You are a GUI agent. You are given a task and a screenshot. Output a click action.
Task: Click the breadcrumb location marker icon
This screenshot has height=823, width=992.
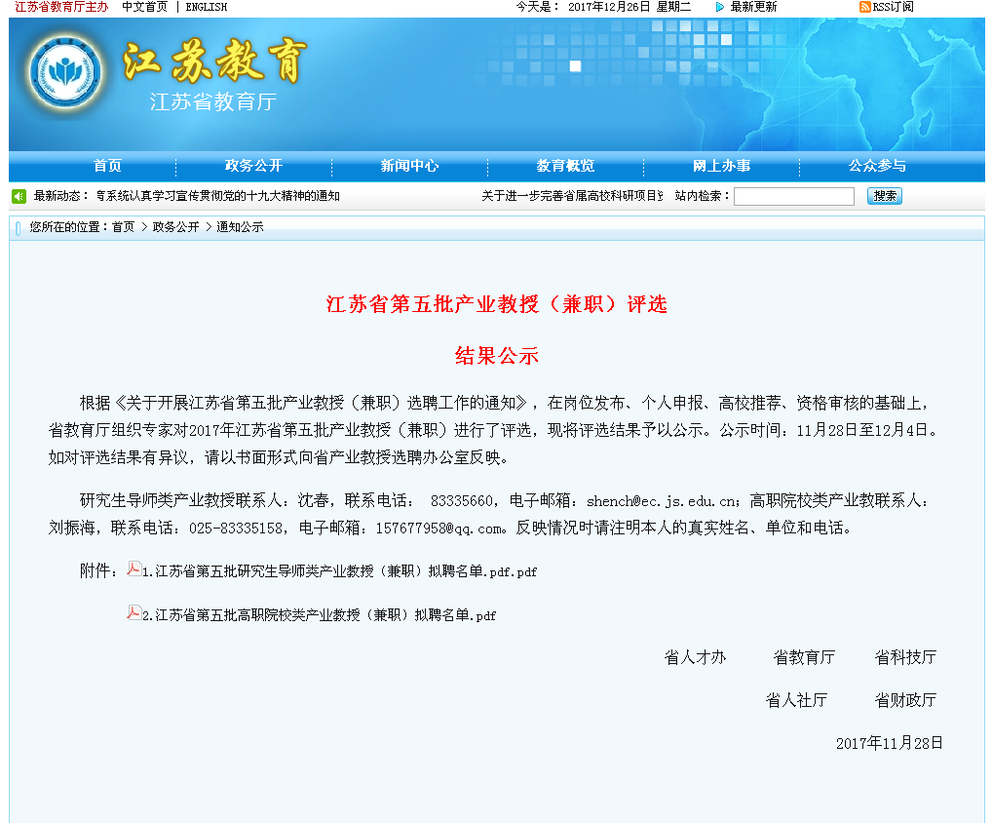(19, 228)
